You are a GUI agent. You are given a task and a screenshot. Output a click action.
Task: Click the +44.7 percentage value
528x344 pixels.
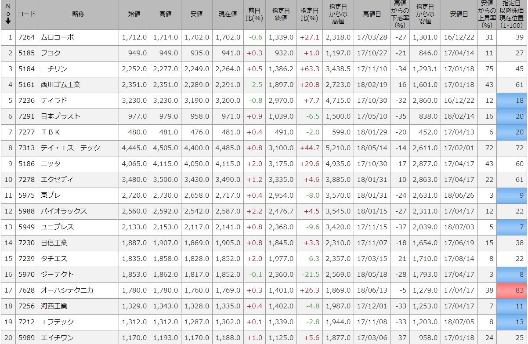pos(309,148)
